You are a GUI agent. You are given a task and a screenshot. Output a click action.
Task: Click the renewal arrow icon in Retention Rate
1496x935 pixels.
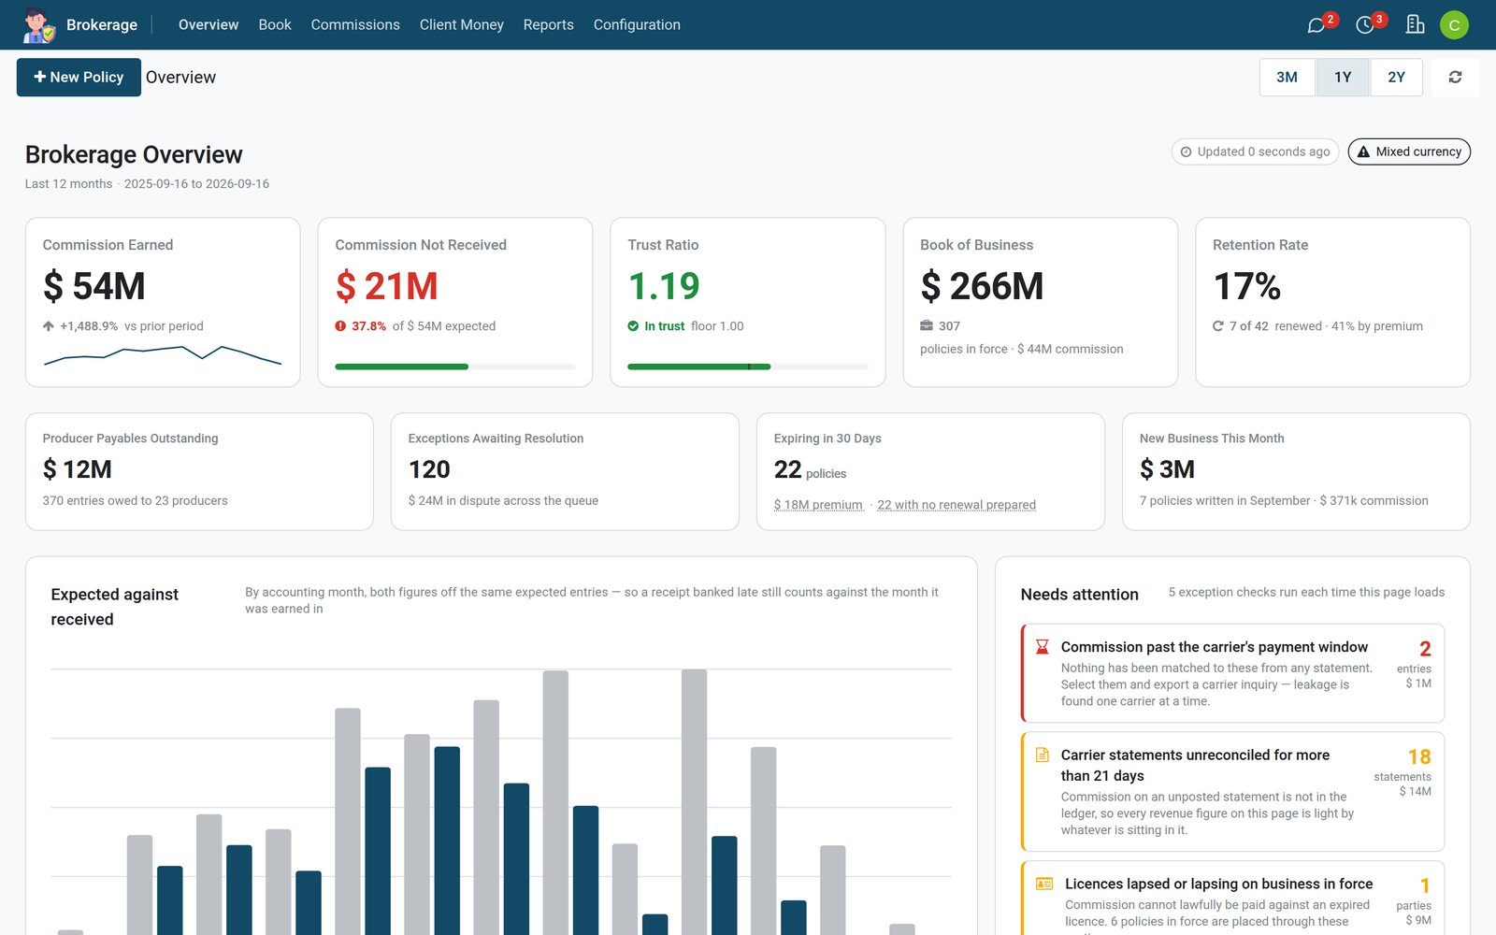pos(1218,326)
